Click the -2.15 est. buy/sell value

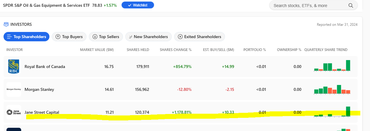pos(229,89)
